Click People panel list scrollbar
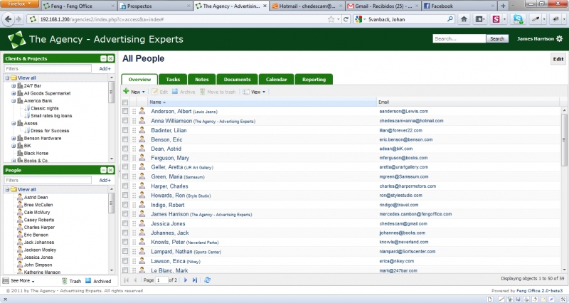Image resolution: width=569 pixels, height=303 pixels. point(112,203)
